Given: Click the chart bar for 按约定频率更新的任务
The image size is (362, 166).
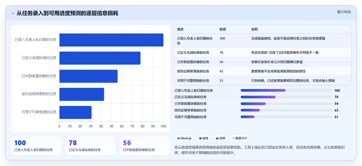Looking at the screenshot, I should point(82,94).
